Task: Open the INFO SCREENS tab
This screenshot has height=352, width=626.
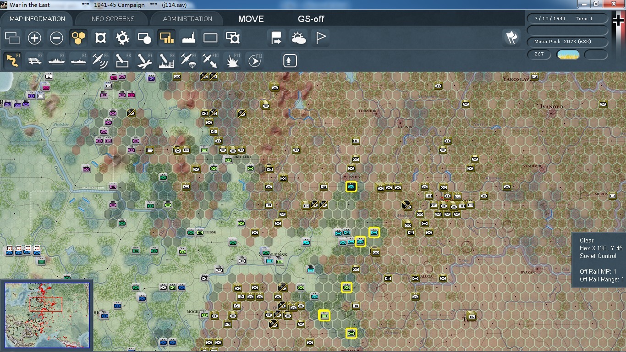Action: click(x=112, y=19)
